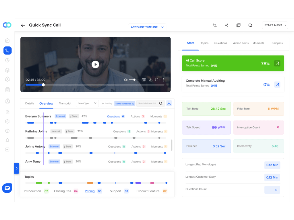294x220 pixels.
Task: Toggle Stats for Evelynn Summers
Action: pos(73,116)
